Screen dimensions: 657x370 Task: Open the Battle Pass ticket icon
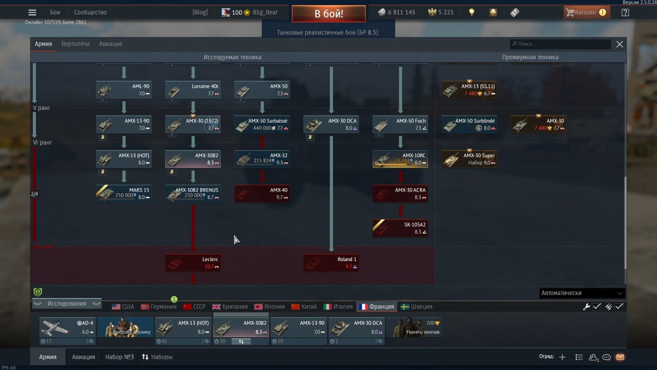pyautogui.click(x=515, y=12)
